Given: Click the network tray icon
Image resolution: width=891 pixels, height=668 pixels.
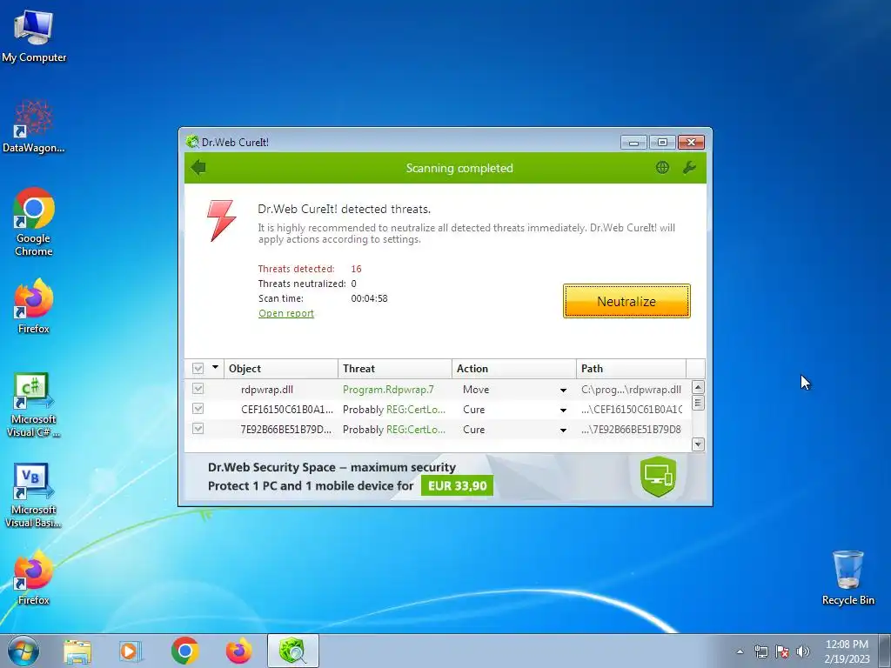Looking at the screenshot, I should pyautogui.click(x=760, y=651).
